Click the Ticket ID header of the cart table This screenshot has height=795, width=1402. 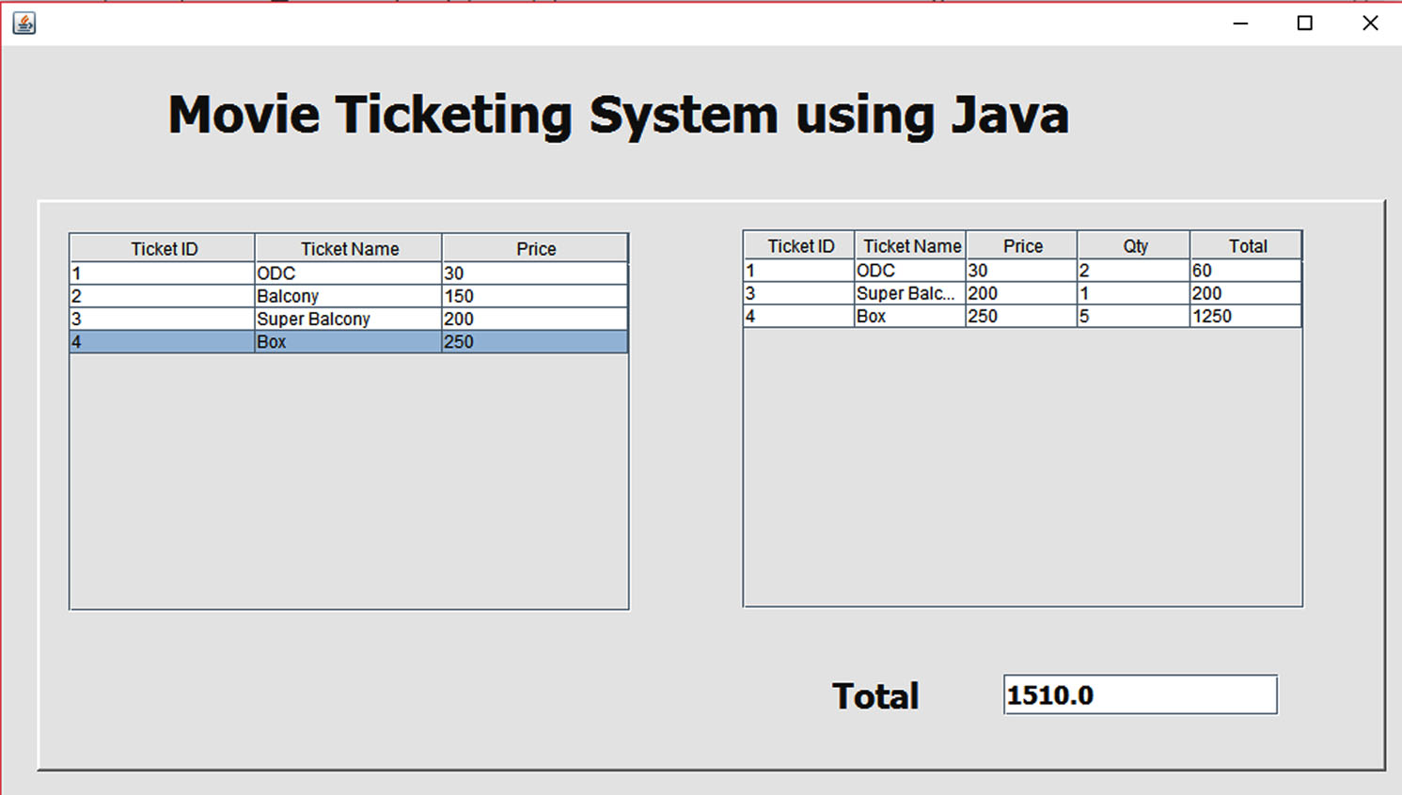(x=798, y=245)
